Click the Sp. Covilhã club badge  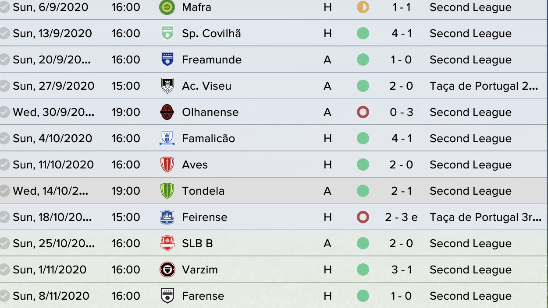coord(167,34)
